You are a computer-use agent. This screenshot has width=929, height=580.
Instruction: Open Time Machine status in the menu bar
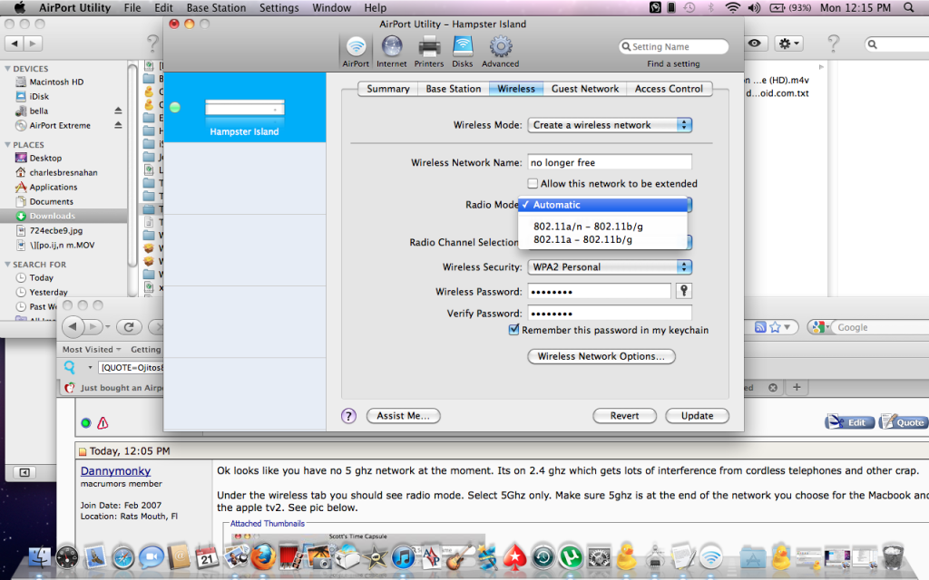tap(689, 7)
